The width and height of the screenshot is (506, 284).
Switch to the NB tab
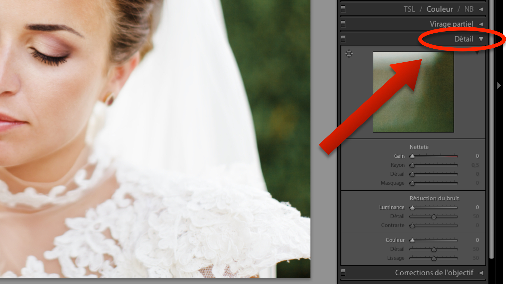click(469, 9)
